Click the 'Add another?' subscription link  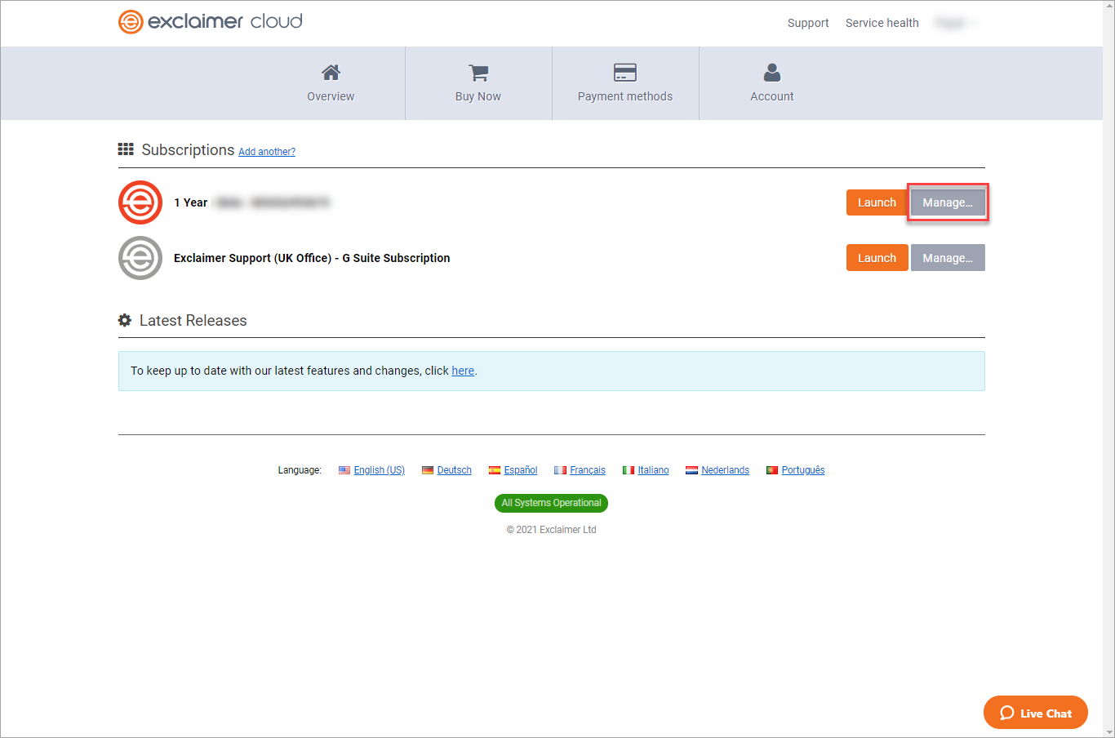click(x=267, y=152)
